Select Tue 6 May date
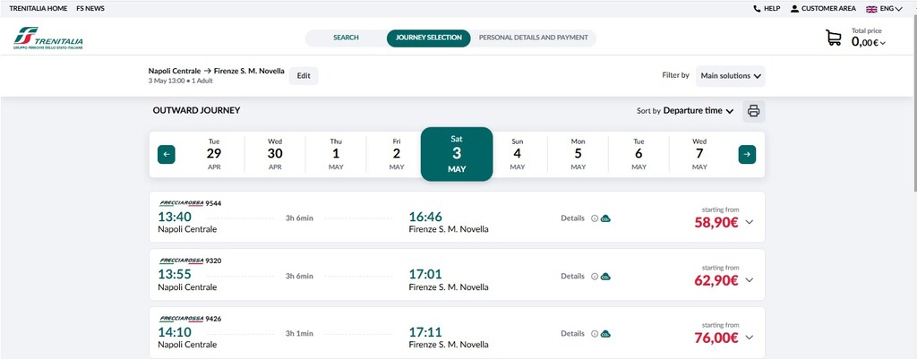 pyautogui.click(x=638, y=154)
